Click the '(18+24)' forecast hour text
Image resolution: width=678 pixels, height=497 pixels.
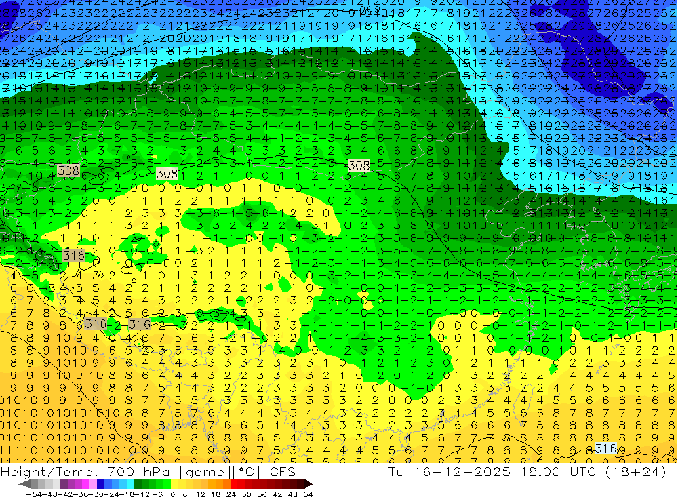click(x=635, y=471)
